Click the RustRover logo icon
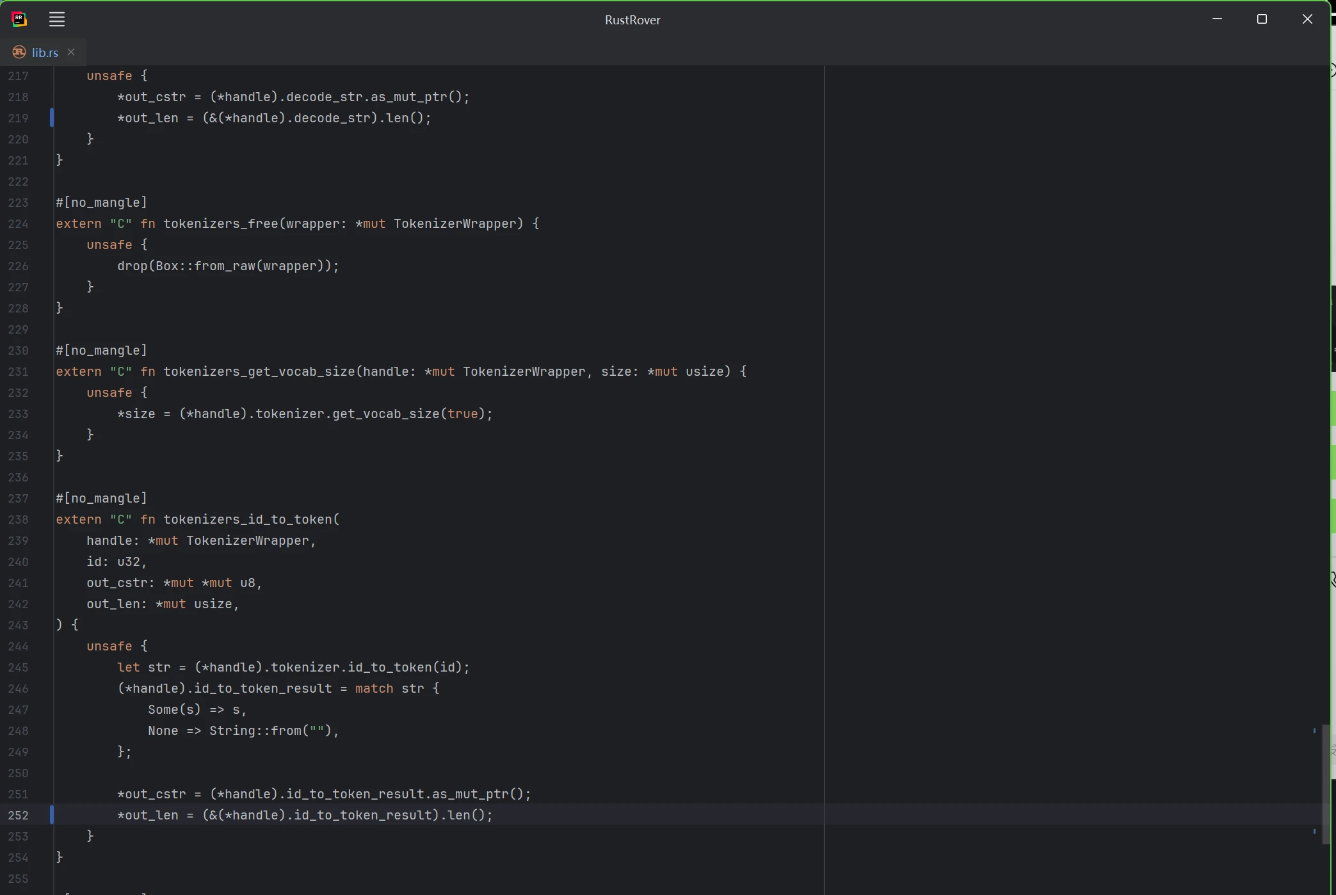 tap(19, 19)
